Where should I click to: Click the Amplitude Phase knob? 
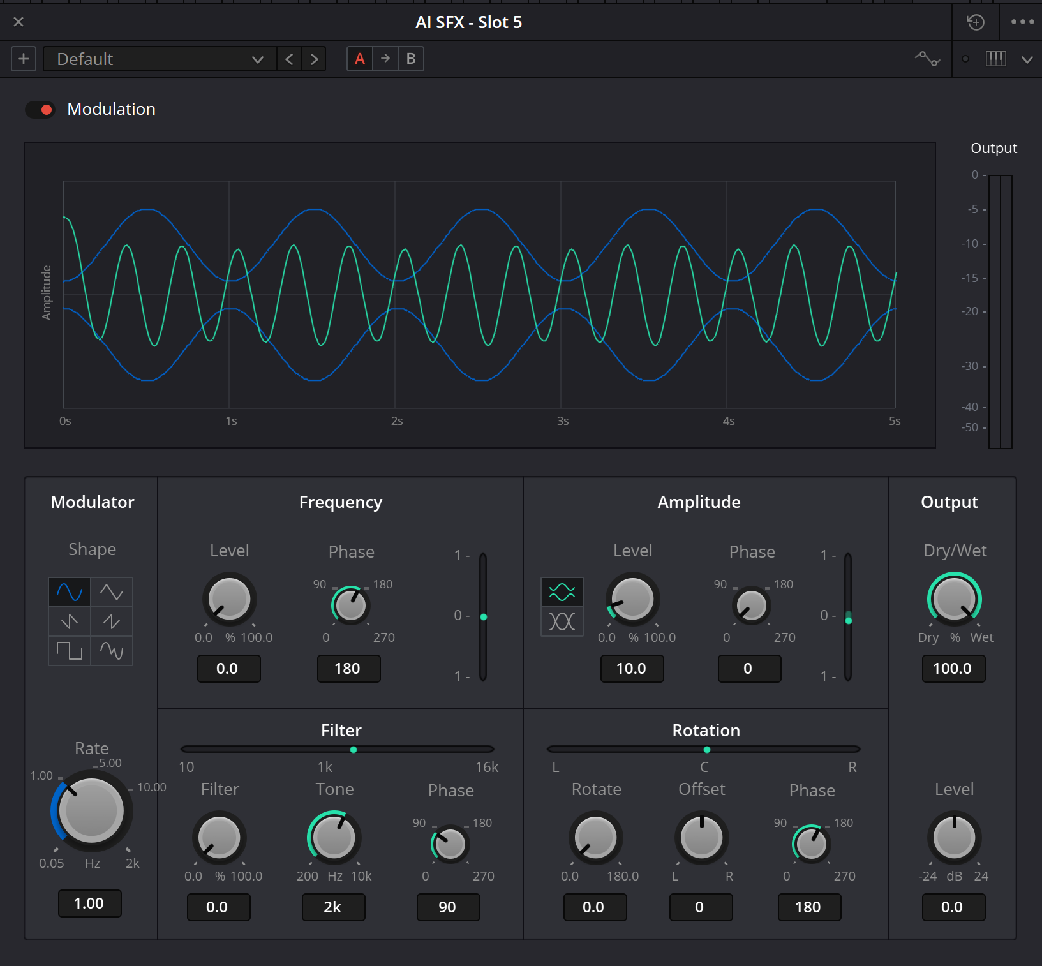click(752, 605)
